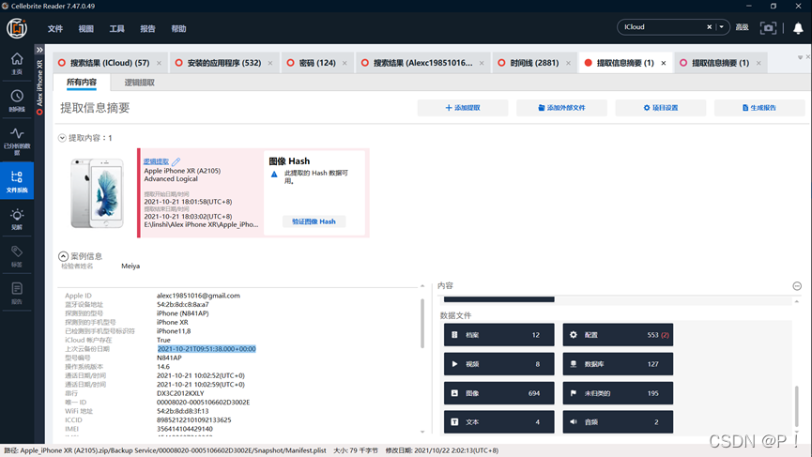Open the Timeline (时间线) sidebar icon
The height and width of the screenshot is (457, 812).
[17, 101]
